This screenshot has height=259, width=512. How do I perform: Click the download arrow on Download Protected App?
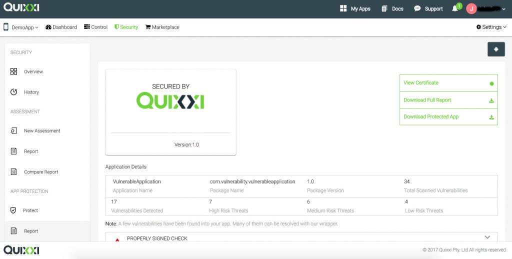(x=491, y=117)
